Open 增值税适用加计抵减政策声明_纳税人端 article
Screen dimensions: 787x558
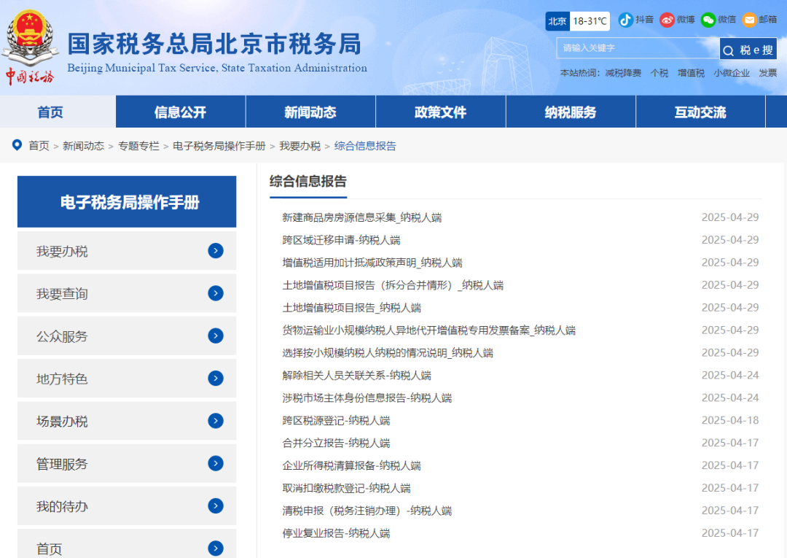[x=372, y=263]
